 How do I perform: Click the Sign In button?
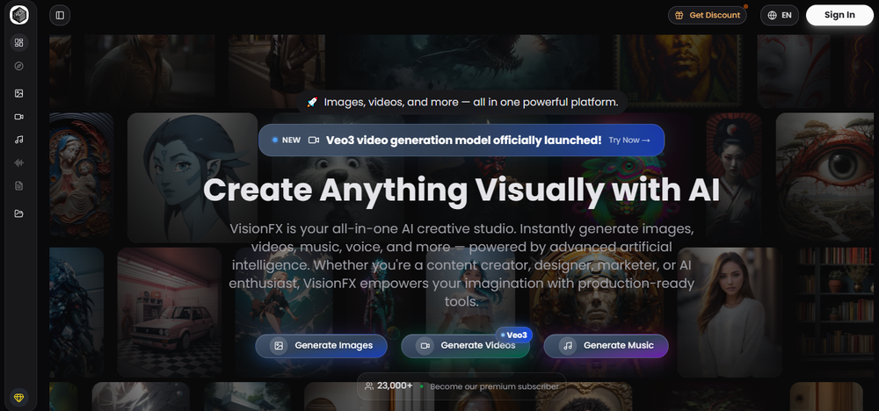coord(839,15)
